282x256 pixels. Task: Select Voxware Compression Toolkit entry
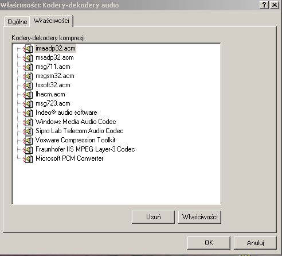[76, 140]
